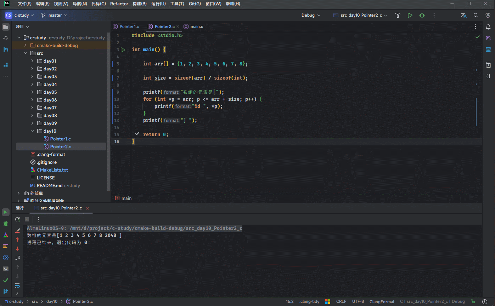Click the UTF-8 encoding in status bar
This screenshot has height=306, width=495.
pyautogui.click(x=358, y=301)
